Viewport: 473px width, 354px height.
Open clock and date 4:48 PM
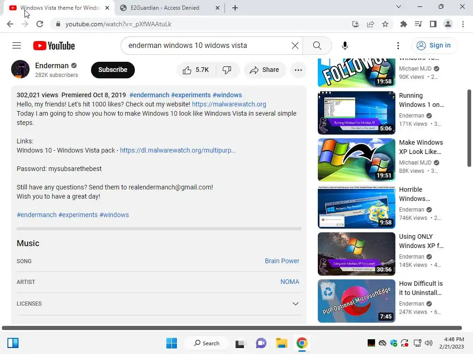(x=452, y=343)
